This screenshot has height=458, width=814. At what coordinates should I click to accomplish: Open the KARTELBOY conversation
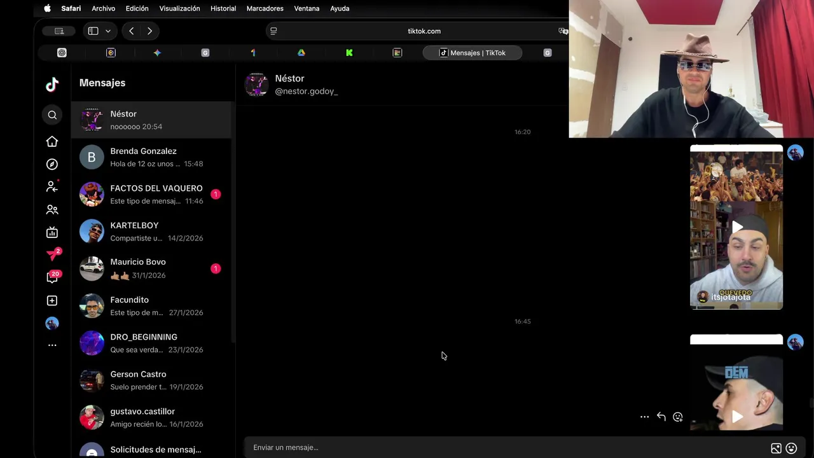pos(151,232)
